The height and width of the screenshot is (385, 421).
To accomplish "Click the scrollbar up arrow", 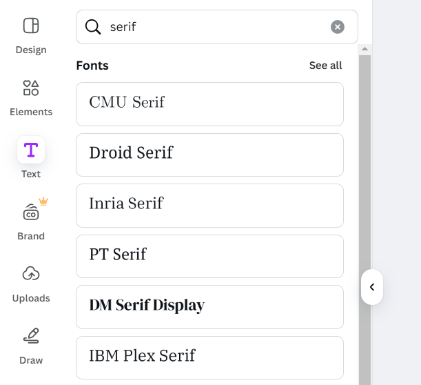I will point(365,49).
